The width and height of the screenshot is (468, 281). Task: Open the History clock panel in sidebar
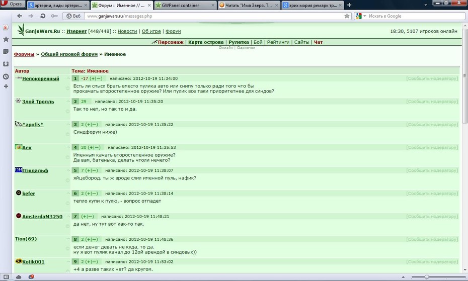click(6, 76)
